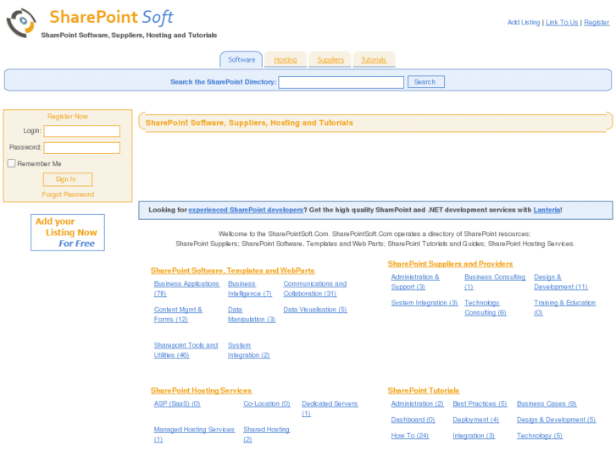Open Data Manipulation (3) category
This screenshot has width=616, height=461.
(x=252, y=315)
